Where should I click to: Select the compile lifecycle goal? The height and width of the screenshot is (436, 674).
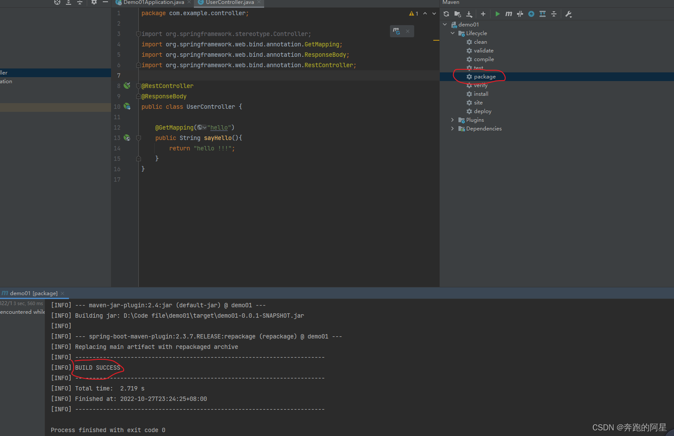click(x=484, y=59)
